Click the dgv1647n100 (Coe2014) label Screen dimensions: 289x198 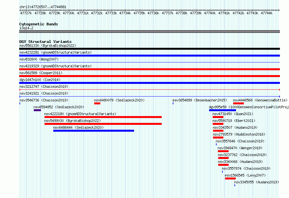tap(40, 80)
